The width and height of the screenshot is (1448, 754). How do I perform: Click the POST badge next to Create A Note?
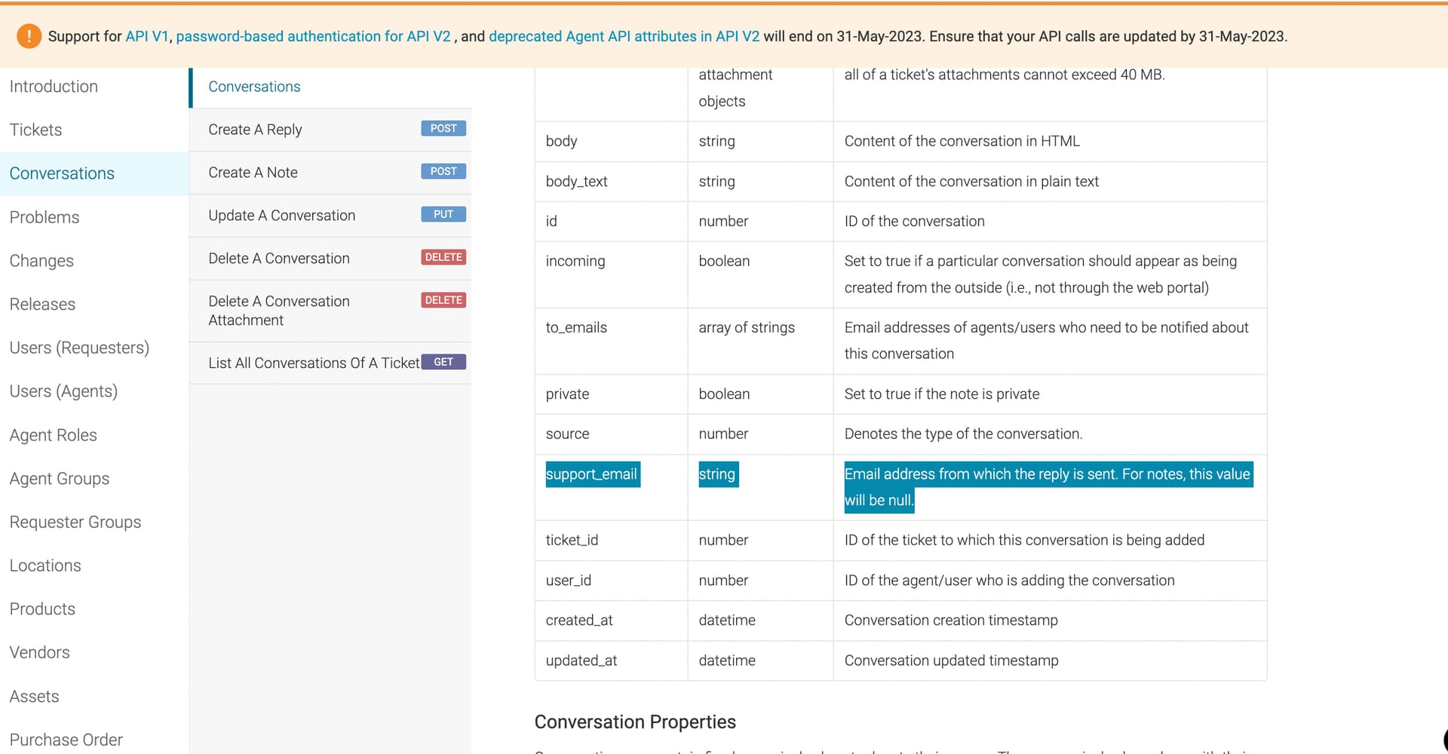click(443, 171)
